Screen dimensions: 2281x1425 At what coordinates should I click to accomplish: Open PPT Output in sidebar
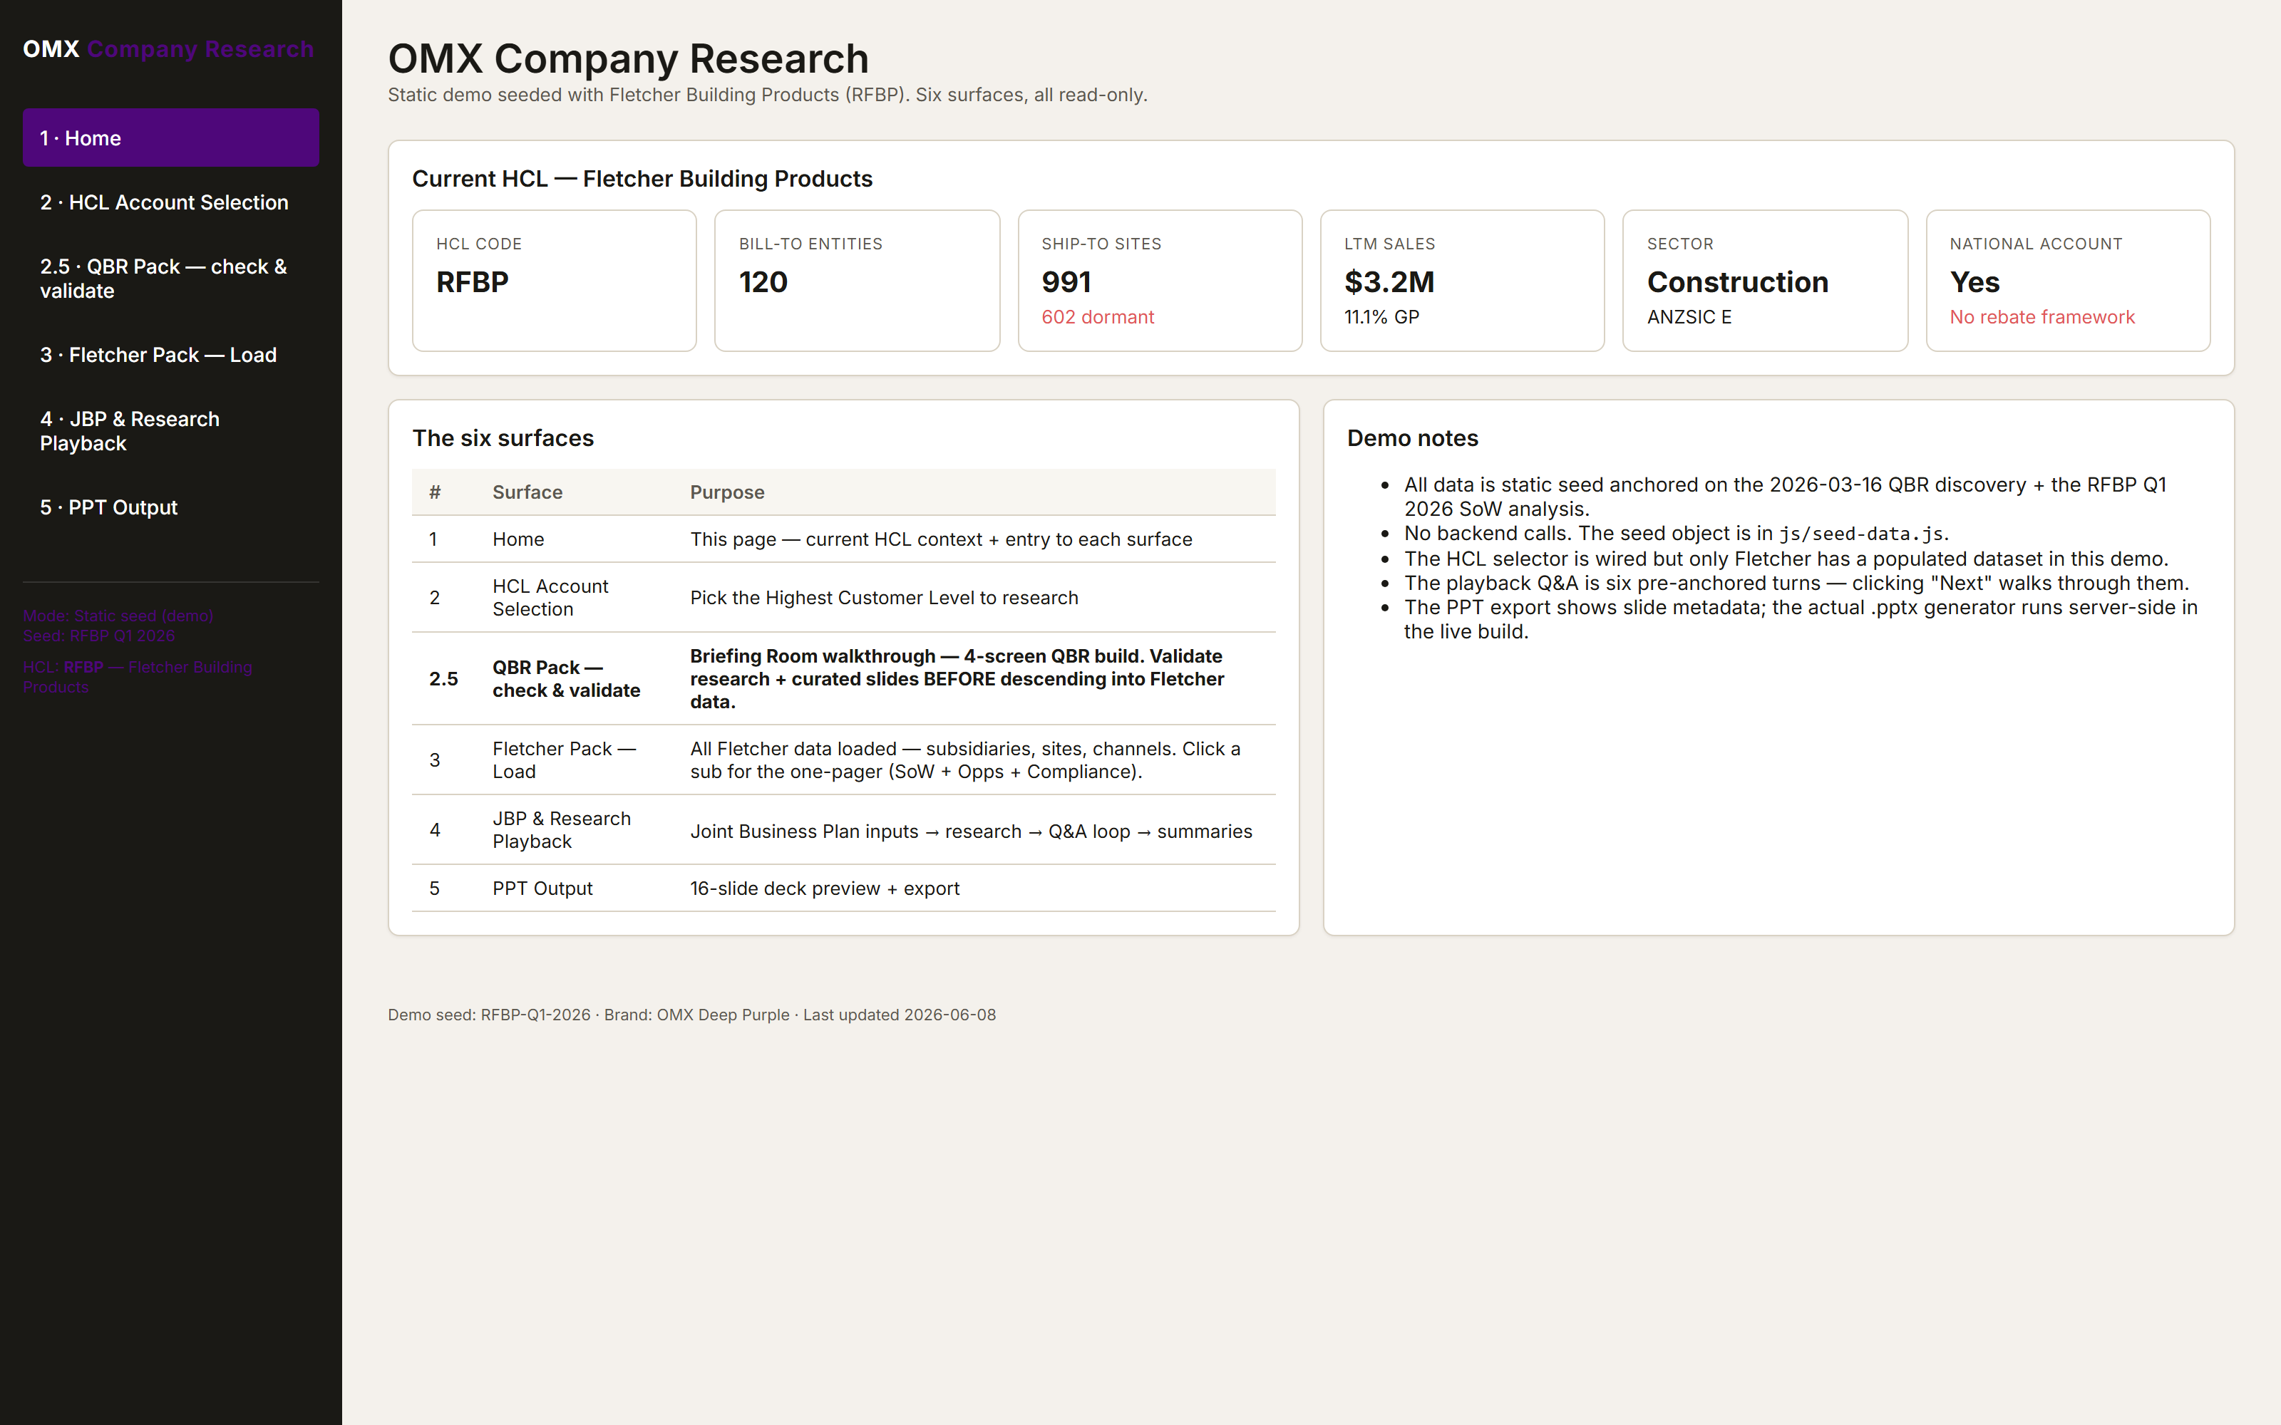(x=170, y=507)
